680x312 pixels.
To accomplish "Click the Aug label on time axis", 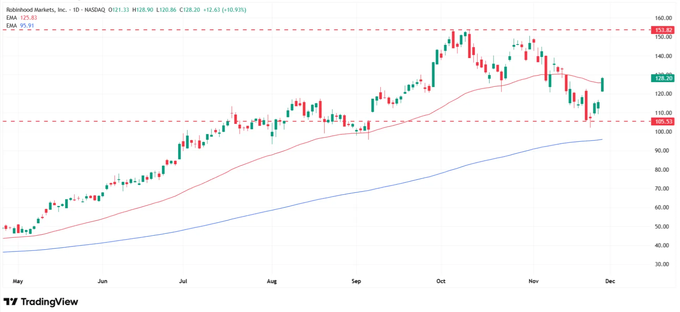I will point(271,281).
